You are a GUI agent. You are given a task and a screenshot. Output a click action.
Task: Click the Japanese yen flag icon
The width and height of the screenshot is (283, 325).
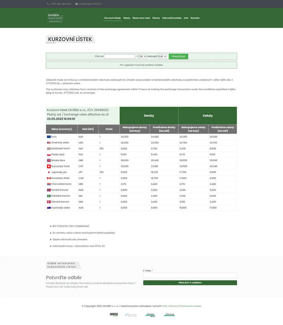coord(49,172)
